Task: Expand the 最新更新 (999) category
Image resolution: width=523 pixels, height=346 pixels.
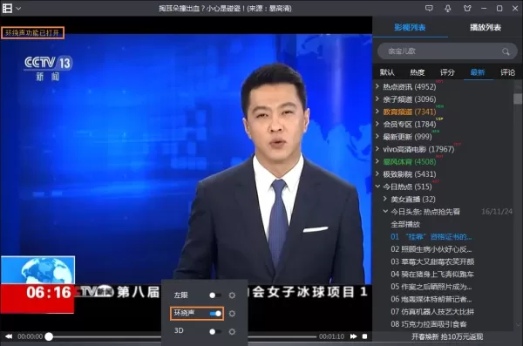Action: (377, 137)
